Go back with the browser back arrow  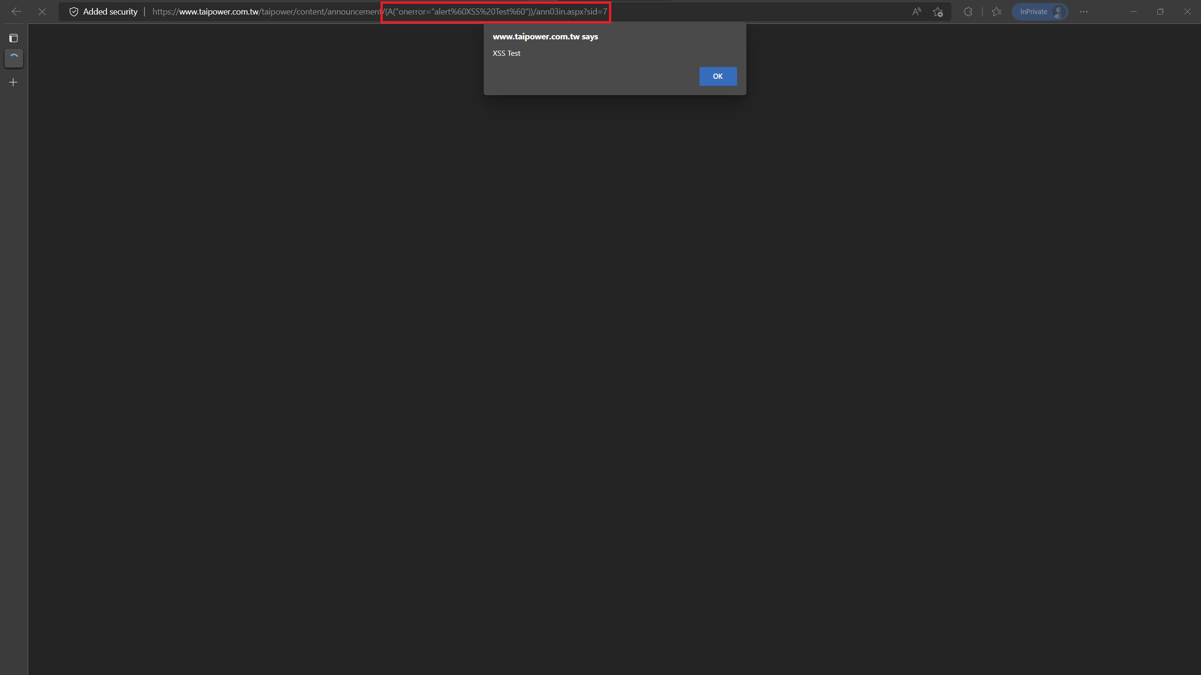tap(16, 12)
